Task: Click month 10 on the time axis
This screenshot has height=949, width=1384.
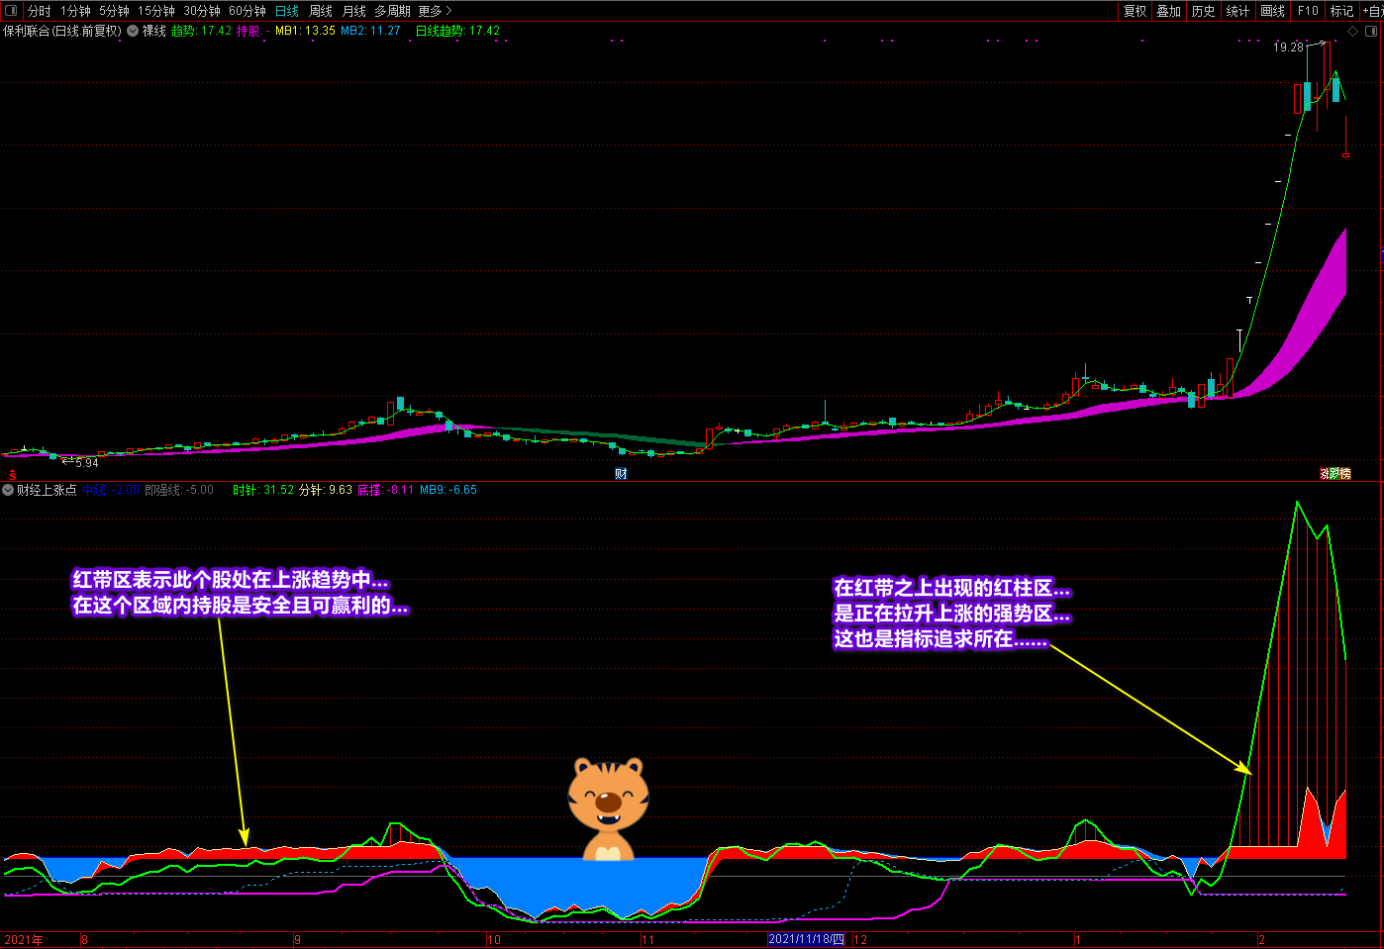Action: pyautogui.click(x=494, y=939)
